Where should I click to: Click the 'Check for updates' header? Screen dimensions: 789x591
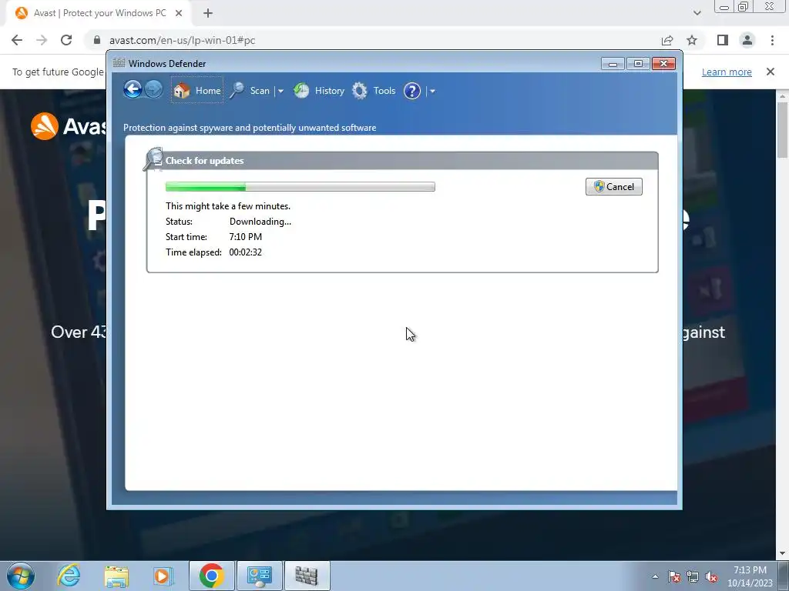click(x=204, y=161)
